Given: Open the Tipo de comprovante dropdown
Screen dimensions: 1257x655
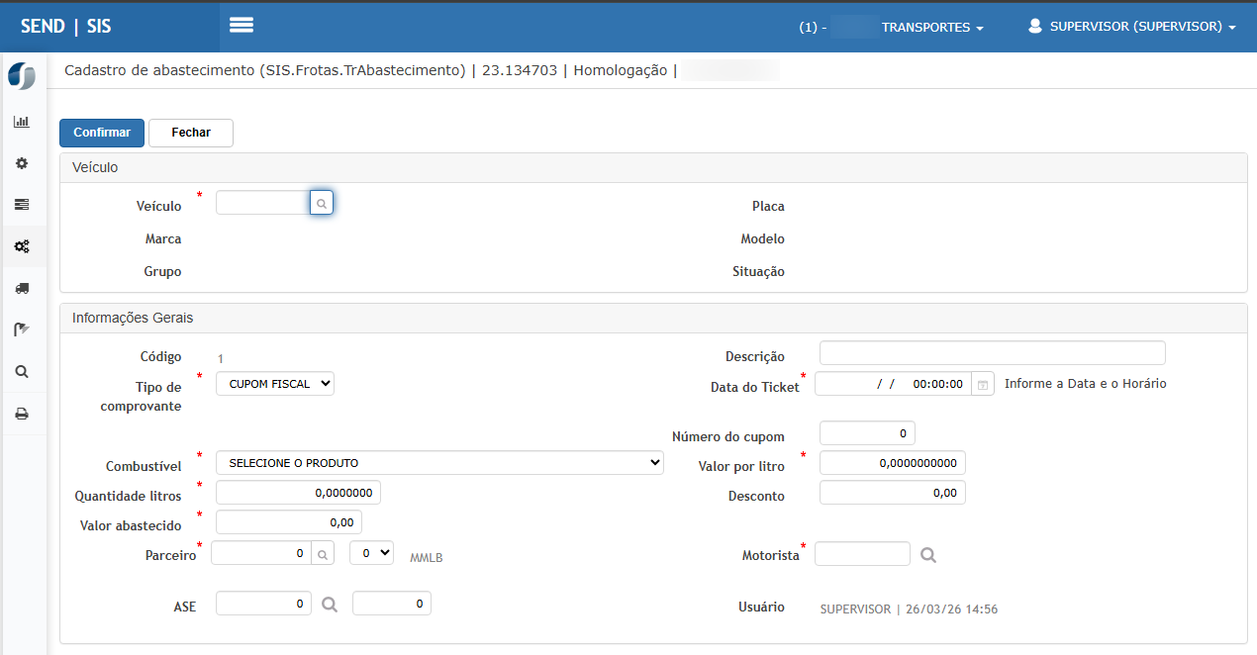Looking at the screenshot, I should (x=275, y=383).
